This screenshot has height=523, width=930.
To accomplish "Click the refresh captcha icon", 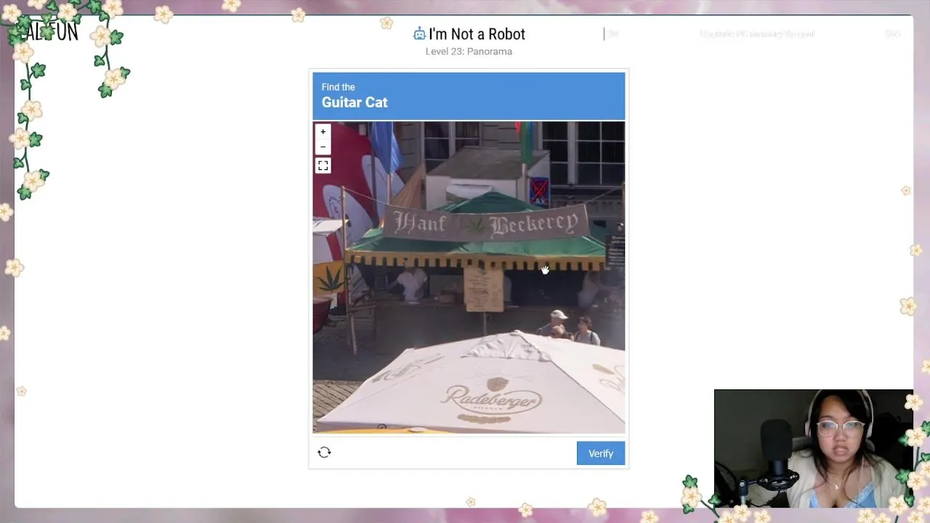I will pos(325,453).
